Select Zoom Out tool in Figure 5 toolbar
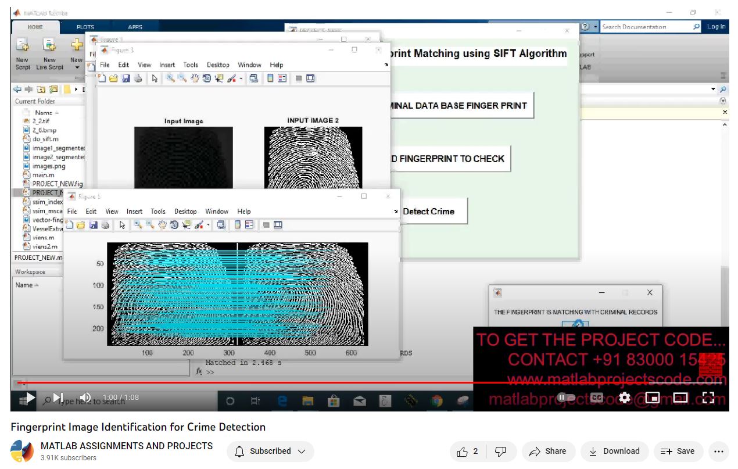738x469 pixels. click(150, 225)
